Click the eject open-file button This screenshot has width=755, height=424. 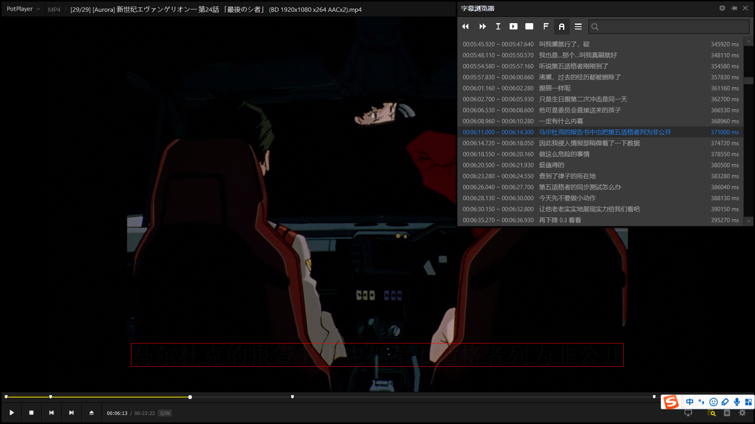[91, 413]
